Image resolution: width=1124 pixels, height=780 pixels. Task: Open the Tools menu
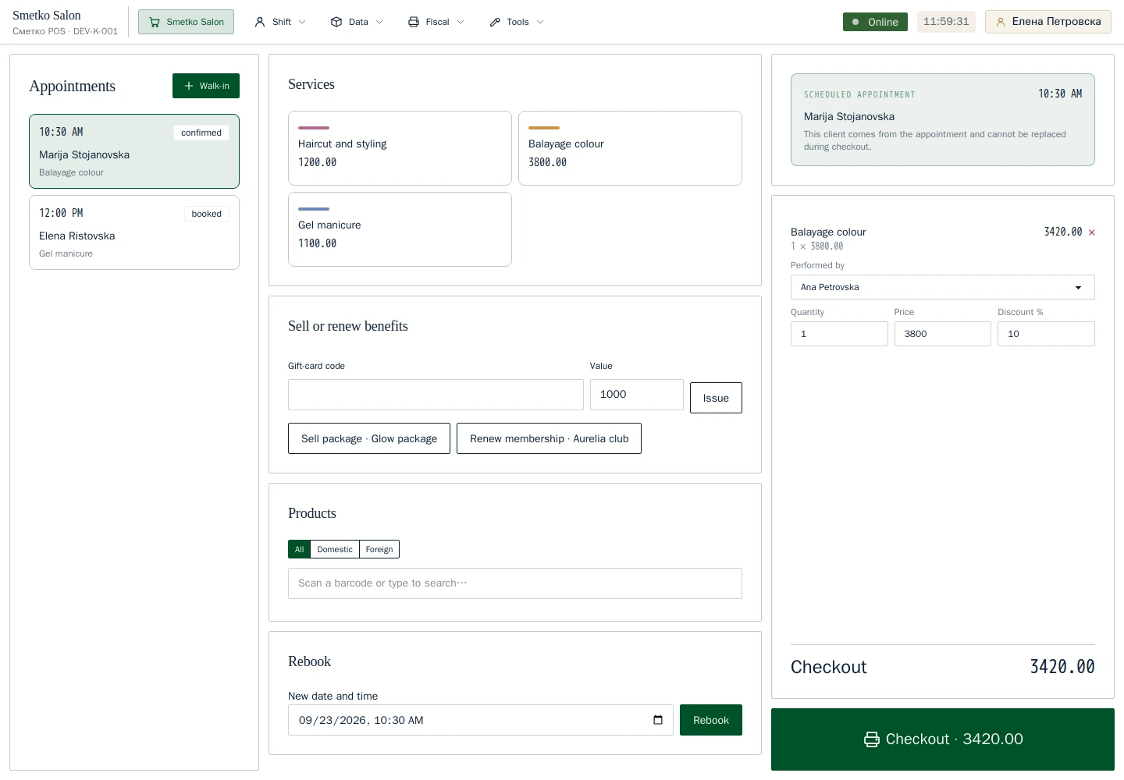516,22
